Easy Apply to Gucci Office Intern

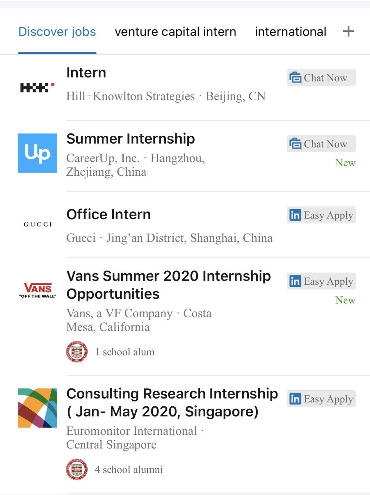(321, 215)
